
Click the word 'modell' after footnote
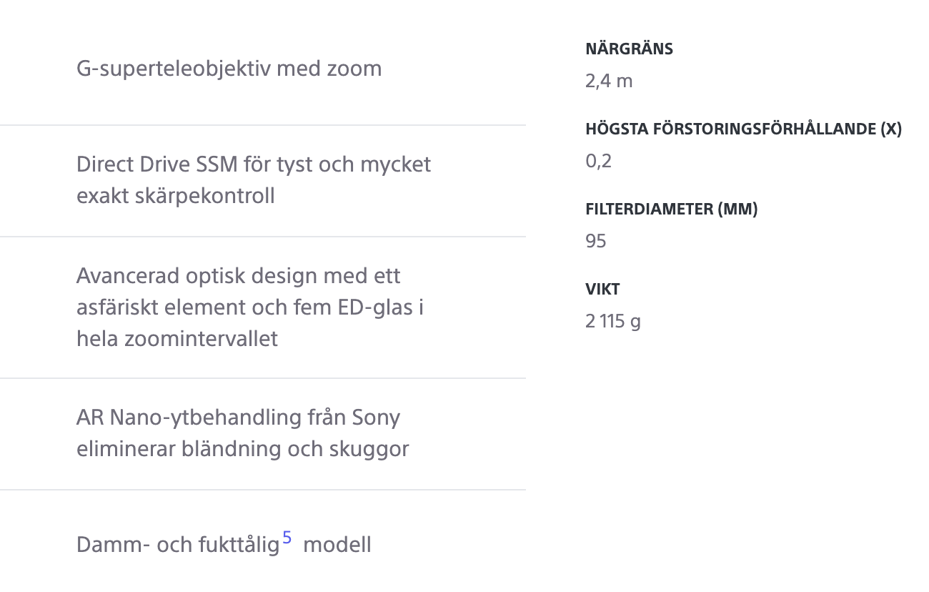tap(337, 545)
